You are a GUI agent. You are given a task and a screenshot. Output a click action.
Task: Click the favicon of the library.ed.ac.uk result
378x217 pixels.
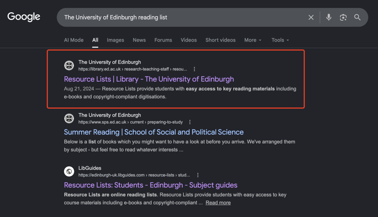[69, 65]
